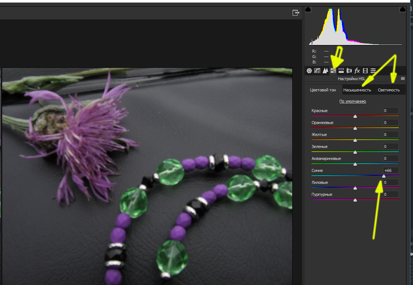The height and width of the screenshot is (285, 413).
Task: Open the fx Effects panel icon
Action: tap(357, 71)
